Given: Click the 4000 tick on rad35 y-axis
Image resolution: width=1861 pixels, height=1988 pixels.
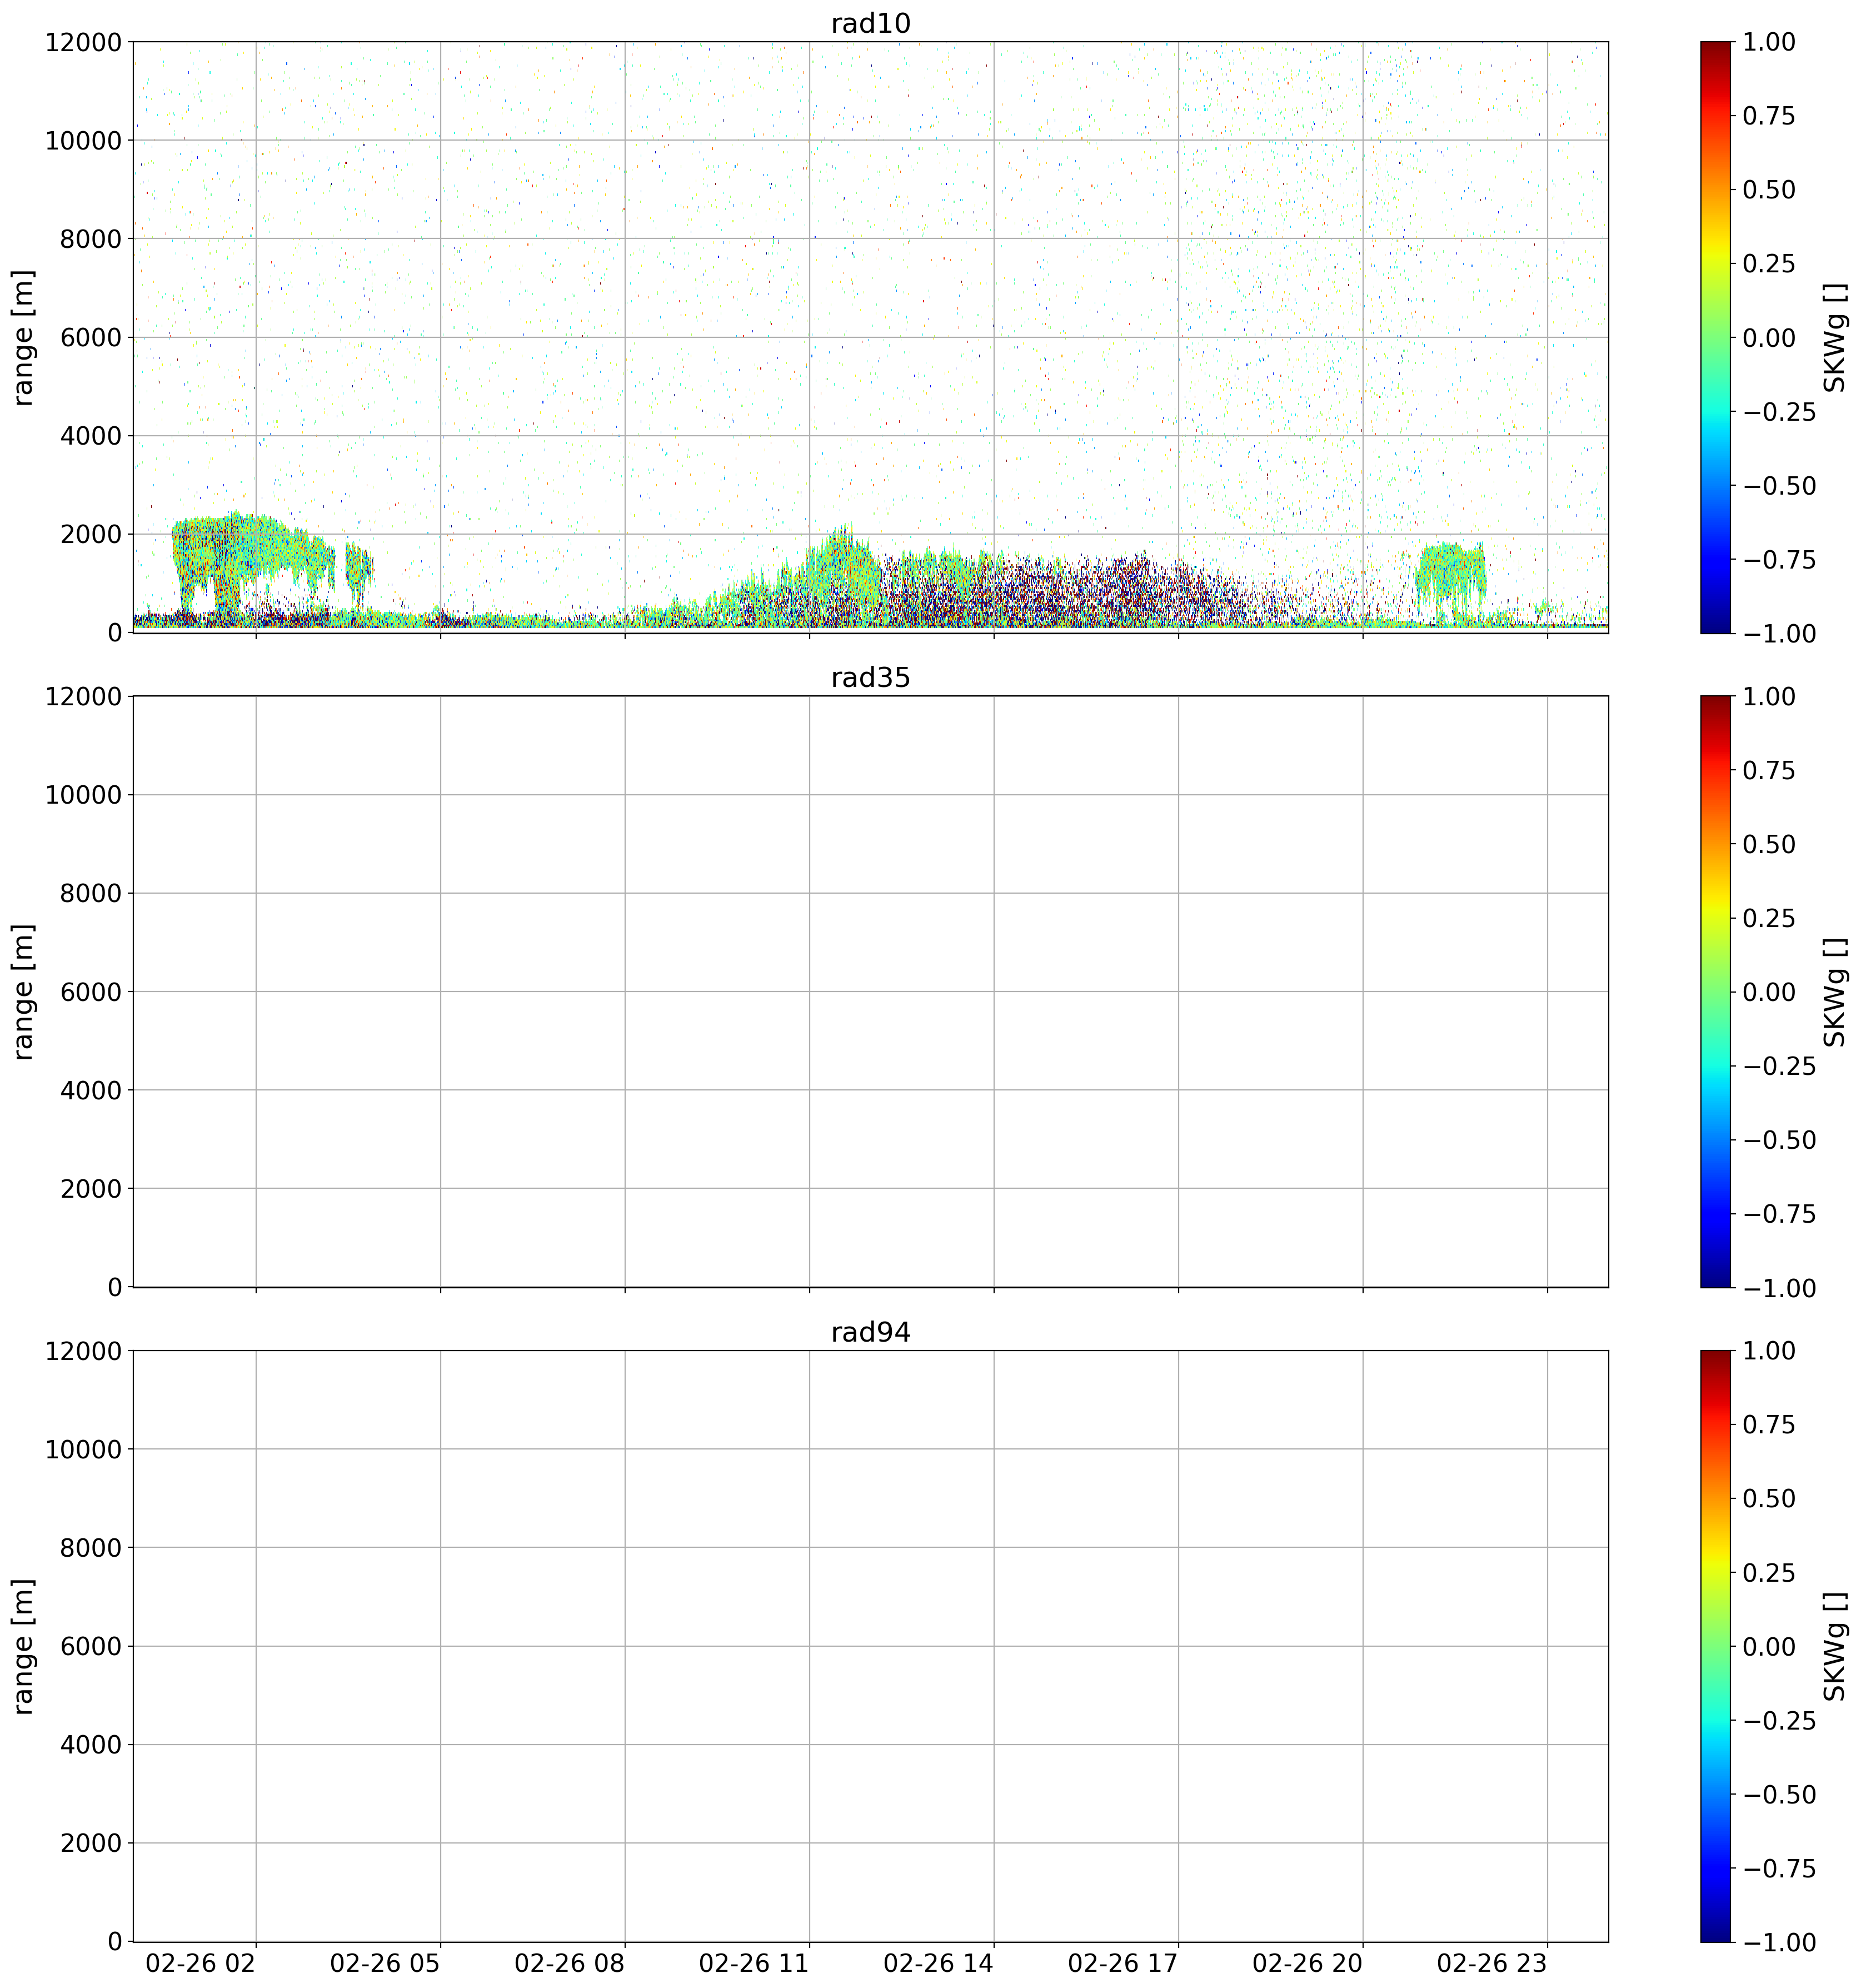Looking at the screenshot, I should (x=90, y=1090).
